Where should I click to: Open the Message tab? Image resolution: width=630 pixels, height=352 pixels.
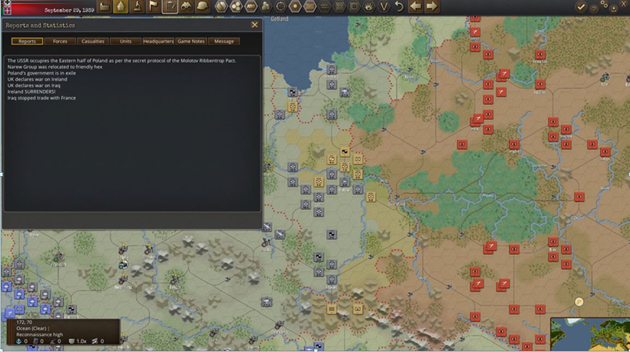point(224,41)
